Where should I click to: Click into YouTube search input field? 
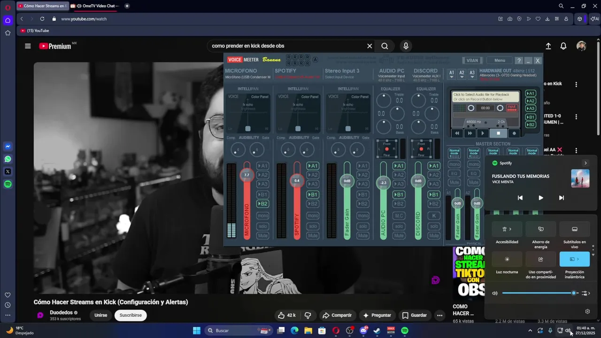pyautogui.click(x=286, y=46)
